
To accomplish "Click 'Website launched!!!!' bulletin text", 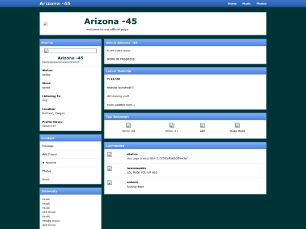I will [120, 88].
